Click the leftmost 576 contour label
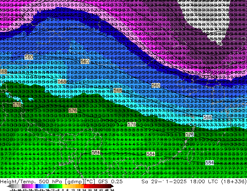 [17, 104]
